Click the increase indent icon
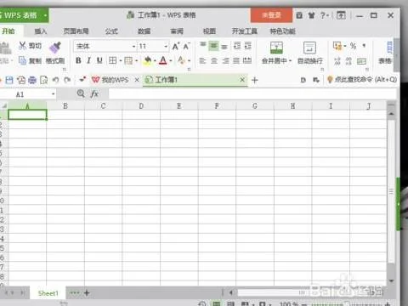The image size is (408, 306). click(248, 46)
